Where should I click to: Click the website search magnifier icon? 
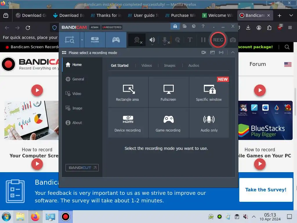[287, 47]
